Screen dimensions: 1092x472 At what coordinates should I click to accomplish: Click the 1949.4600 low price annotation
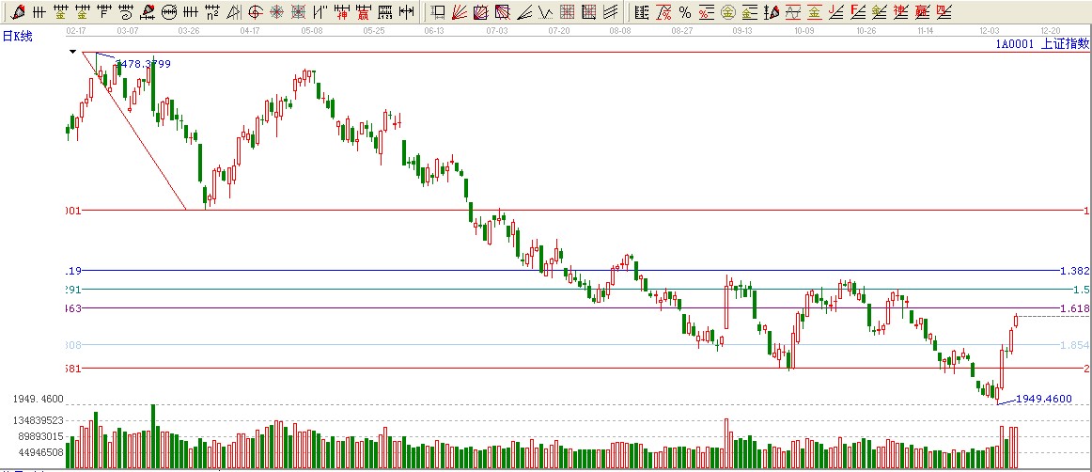[x=1043, y=399]
